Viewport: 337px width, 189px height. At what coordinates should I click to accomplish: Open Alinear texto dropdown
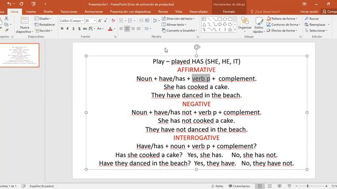pos(174,25)
